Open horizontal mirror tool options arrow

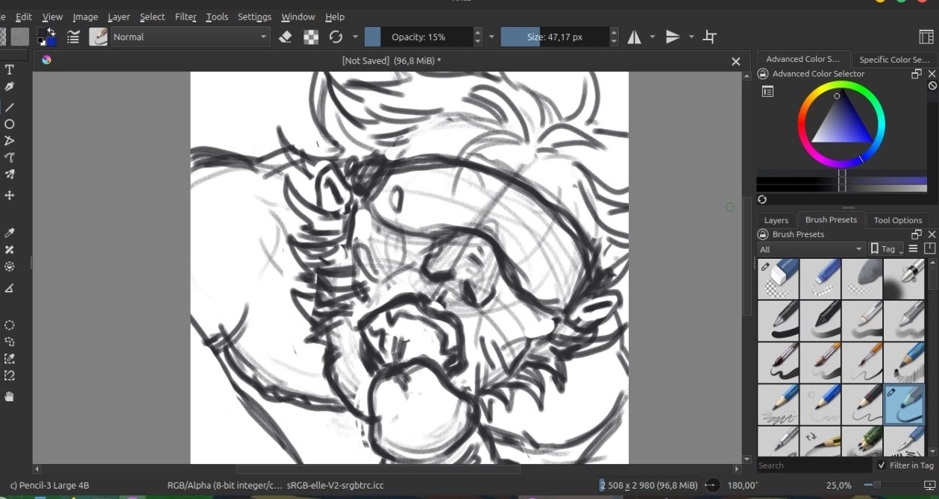click(653, 37)
